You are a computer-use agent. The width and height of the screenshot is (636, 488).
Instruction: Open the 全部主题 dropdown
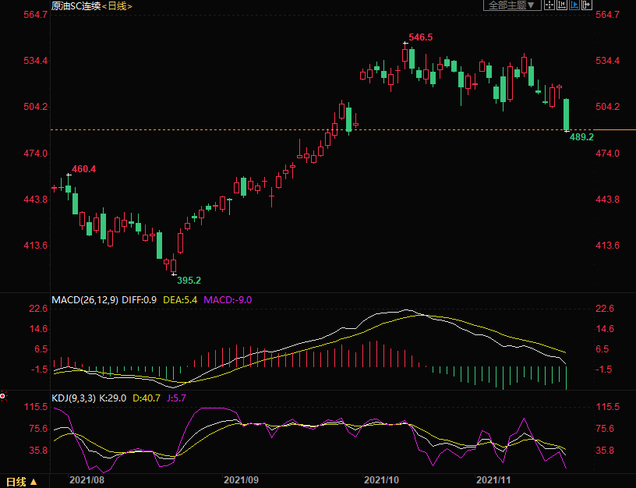pos(512,5)
